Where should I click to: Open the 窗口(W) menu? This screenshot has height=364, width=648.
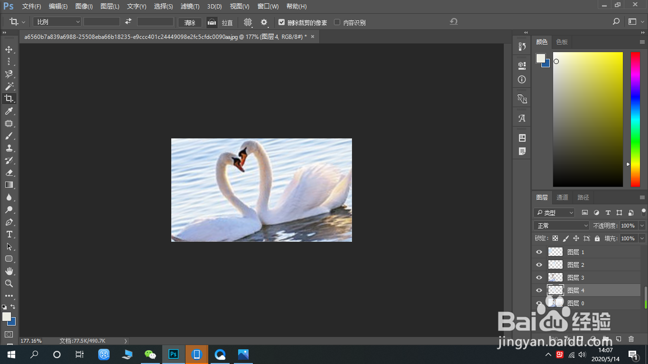tap(268, 7)
